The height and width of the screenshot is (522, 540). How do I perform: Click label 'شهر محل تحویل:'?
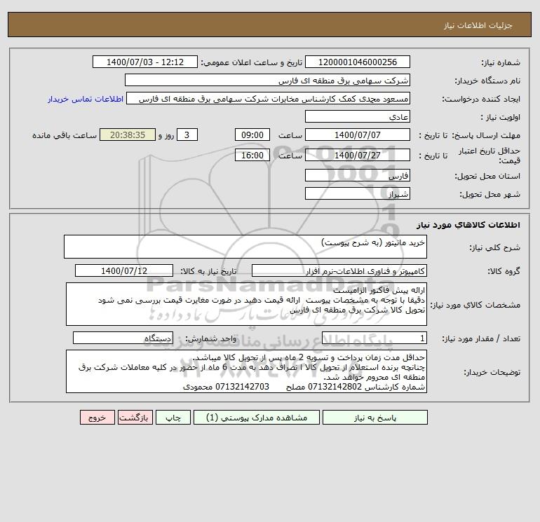click(490, 194)
